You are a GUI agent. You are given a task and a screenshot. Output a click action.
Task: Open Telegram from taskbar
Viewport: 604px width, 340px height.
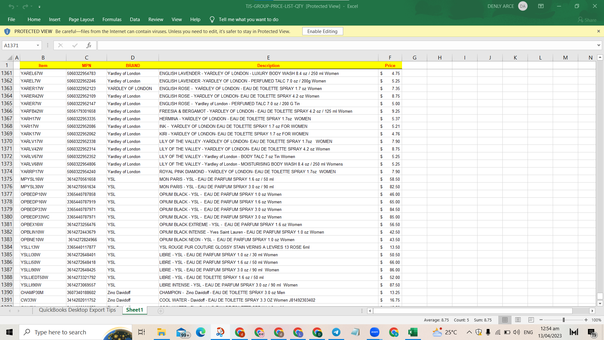[336, 332]
